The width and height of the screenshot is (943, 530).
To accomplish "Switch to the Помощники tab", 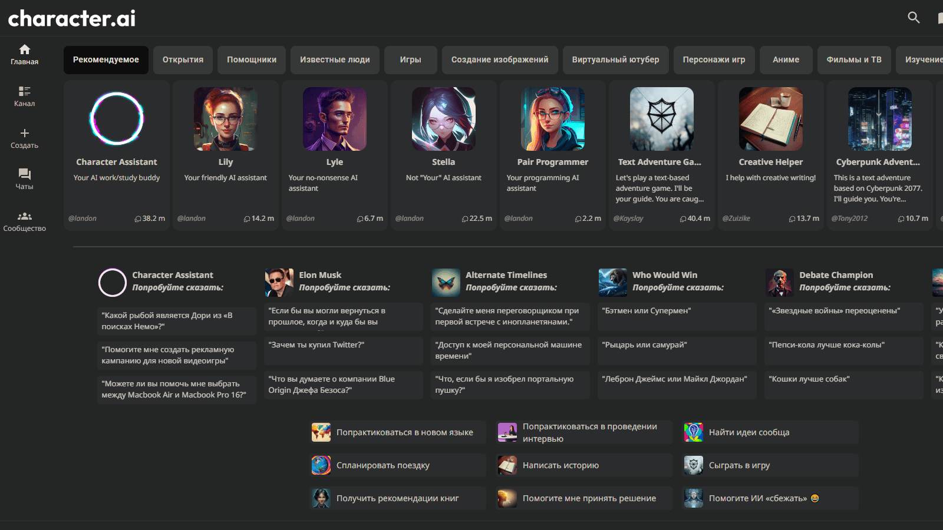I will coord(252,60).
